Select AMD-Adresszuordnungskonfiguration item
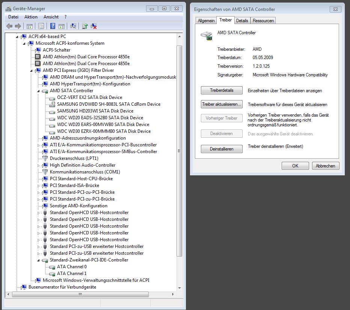350x310 pixels. tap(88, 138)
